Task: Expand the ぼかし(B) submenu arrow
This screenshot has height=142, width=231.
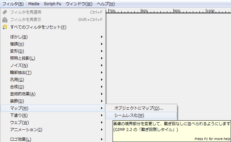Action: (102, 37)
